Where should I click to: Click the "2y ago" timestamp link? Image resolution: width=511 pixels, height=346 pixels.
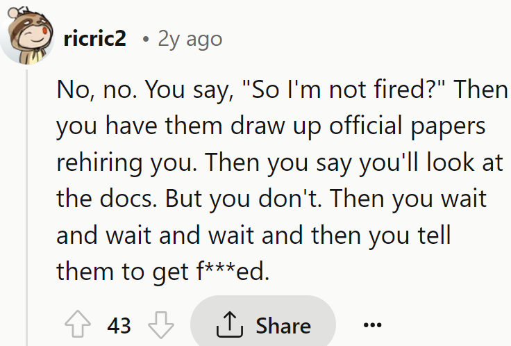point(190,40)
